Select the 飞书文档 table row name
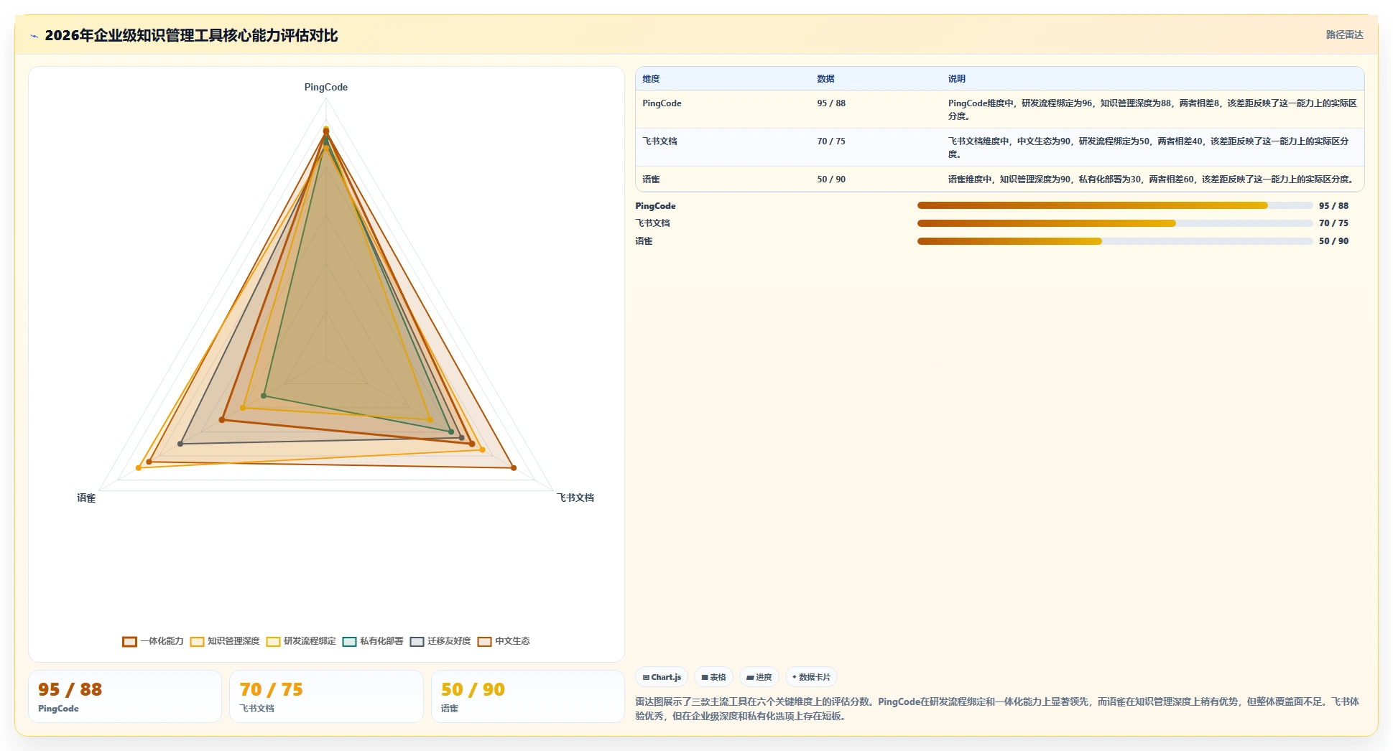Image resolution: width=1393 pixels, height=751 pixels. tap(660, 141)
